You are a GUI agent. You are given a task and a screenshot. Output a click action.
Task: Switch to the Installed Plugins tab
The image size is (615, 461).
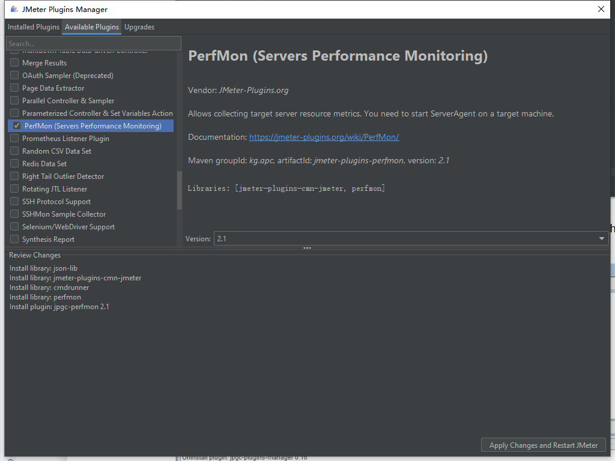[34, 27]
